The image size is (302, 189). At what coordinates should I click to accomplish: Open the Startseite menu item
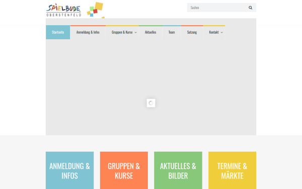58,32
